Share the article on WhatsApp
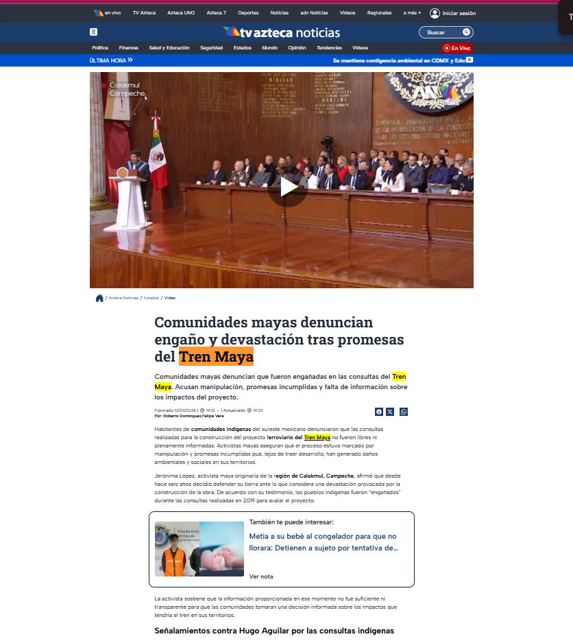This screenshot has width=573, height=641. click(404, 412)
